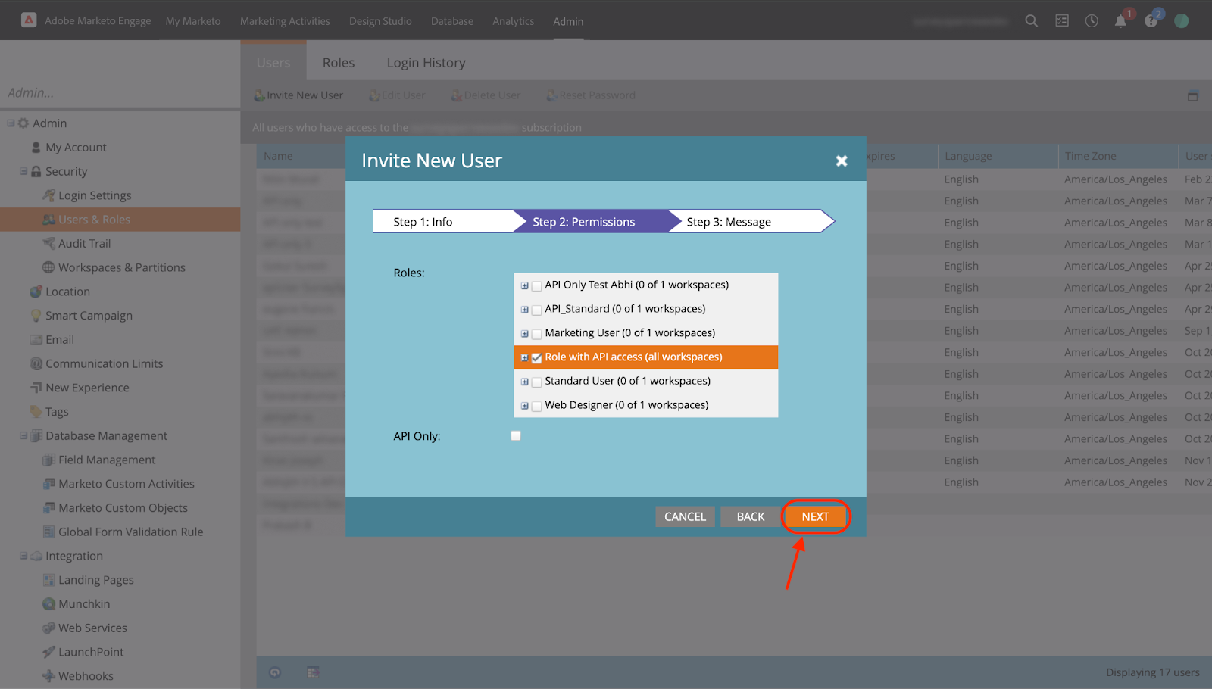Go BACK to the previous step
Screen dimensions: 1212x689
[x=750, y=516]
